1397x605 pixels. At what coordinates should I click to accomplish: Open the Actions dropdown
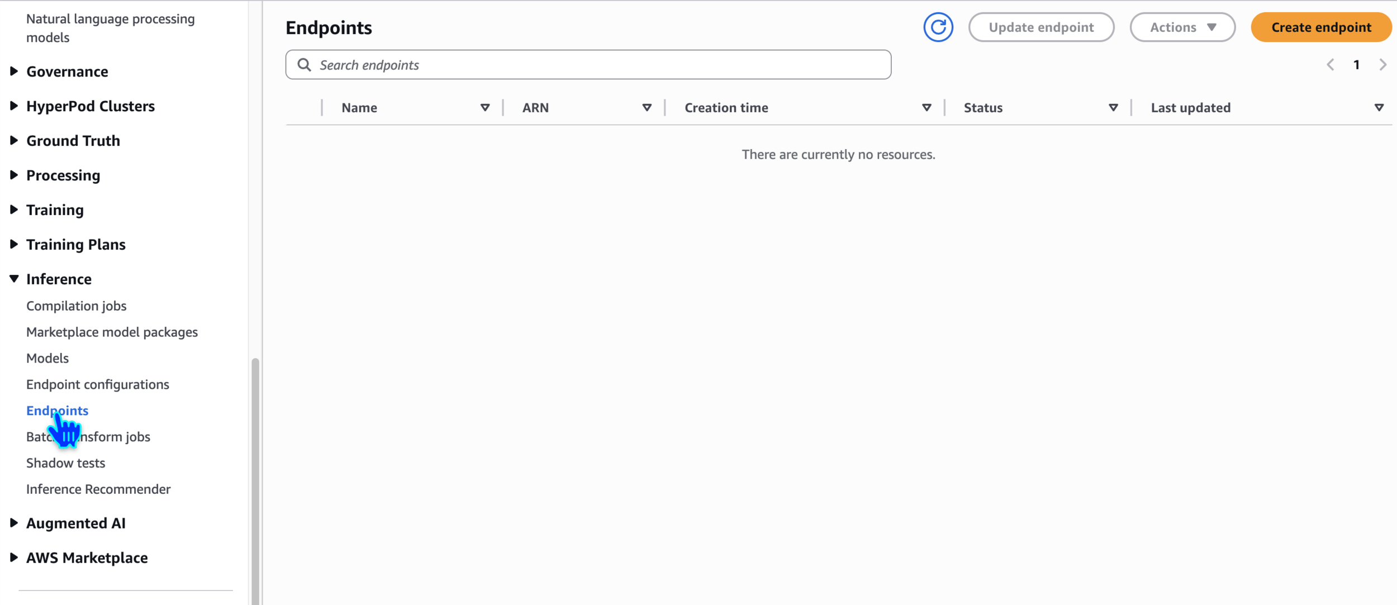1182,27
